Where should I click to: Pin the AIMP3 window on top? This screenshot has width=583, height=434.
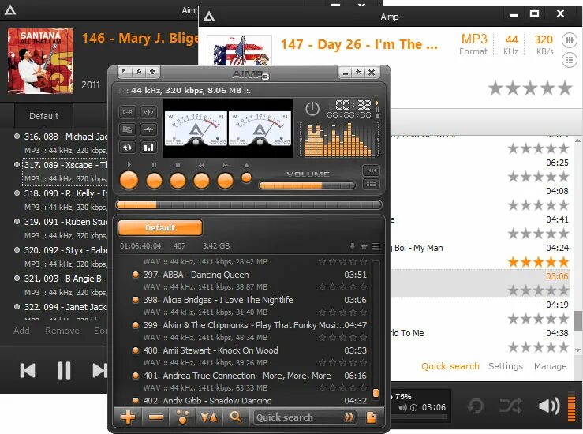tap(358, 73)
